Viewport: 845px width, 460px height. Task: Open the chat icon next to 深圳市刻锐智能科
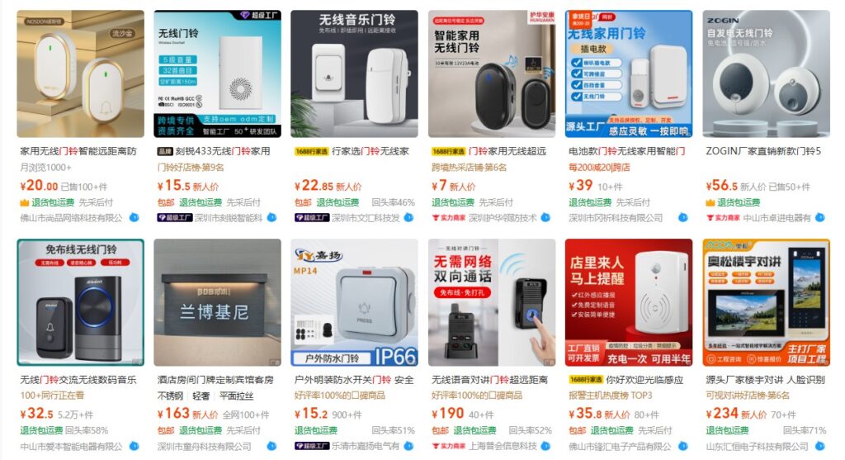coord(271,218)
